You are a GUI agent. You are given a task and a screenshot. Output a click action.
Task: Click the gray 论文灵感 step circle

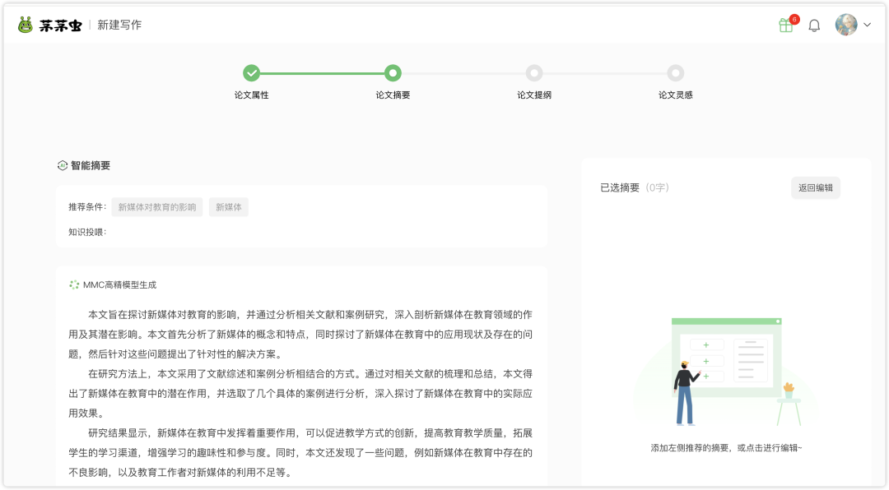coord(675,73)
